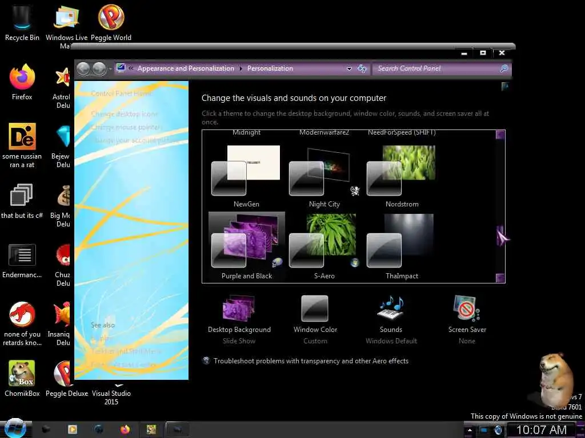The width and height of the screenshot is (585, 438).
Task: Open Big Money Deluxe moneybag icon
Action: (x=62, y=205)
